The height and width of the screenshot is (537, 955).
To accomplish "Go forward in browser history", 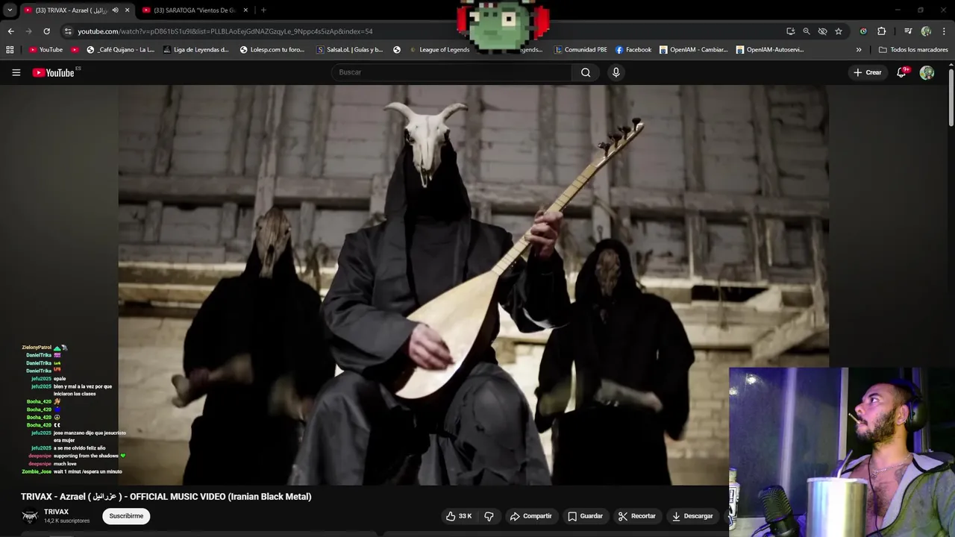I will click(28, 31).
